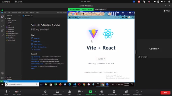172x96 pixels.
Task: Open Run and Debug in VS Code
Action: (x=2, y=26)
